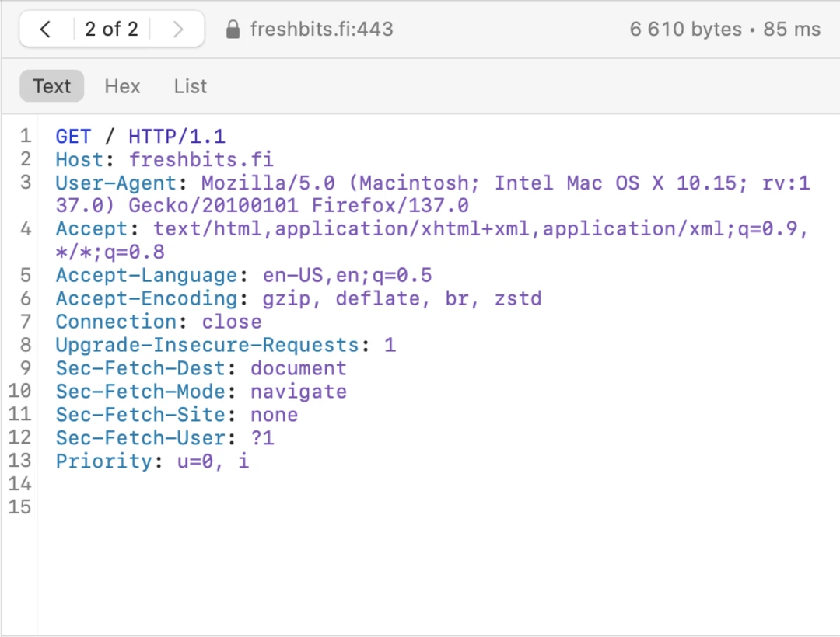Click the User-Agent header name

[x=116, y=183]
